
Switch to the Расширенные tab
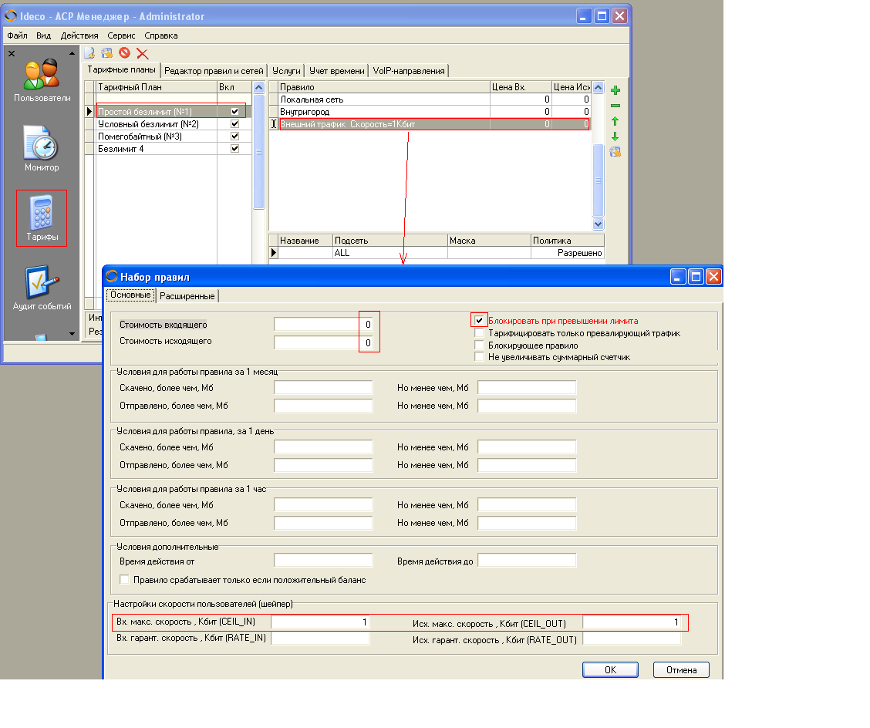click(x=188, y=296)
